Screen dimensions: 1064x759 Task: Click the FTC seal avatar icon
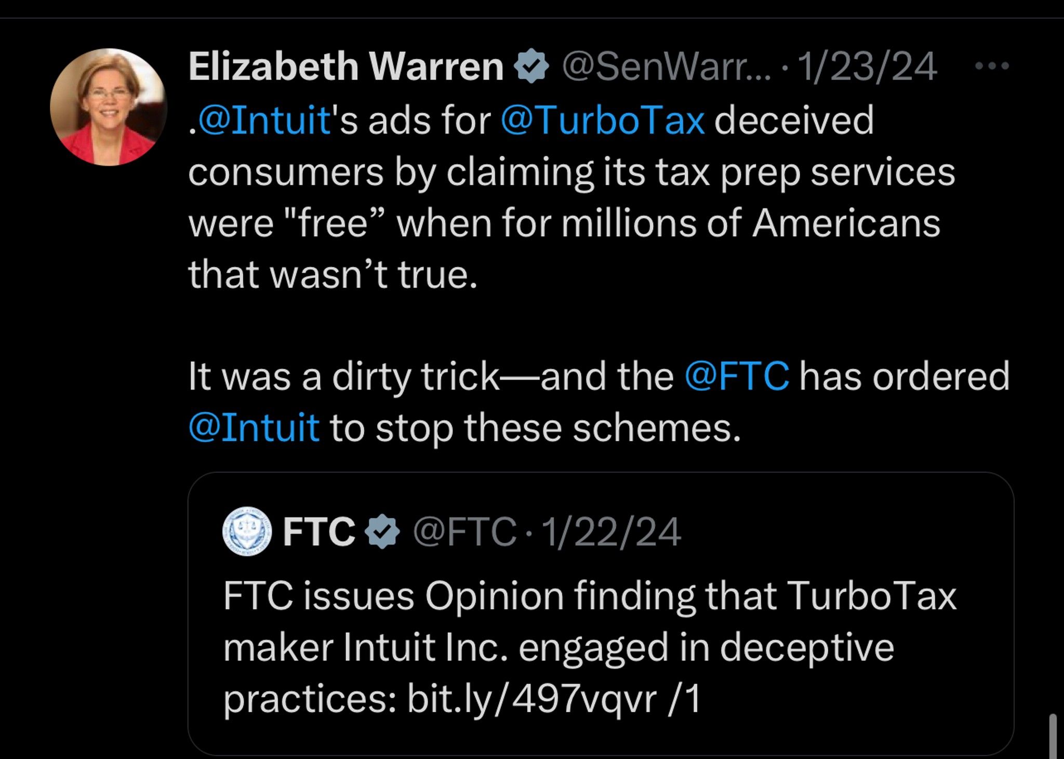pyautogui.click(x=247, y=531)
